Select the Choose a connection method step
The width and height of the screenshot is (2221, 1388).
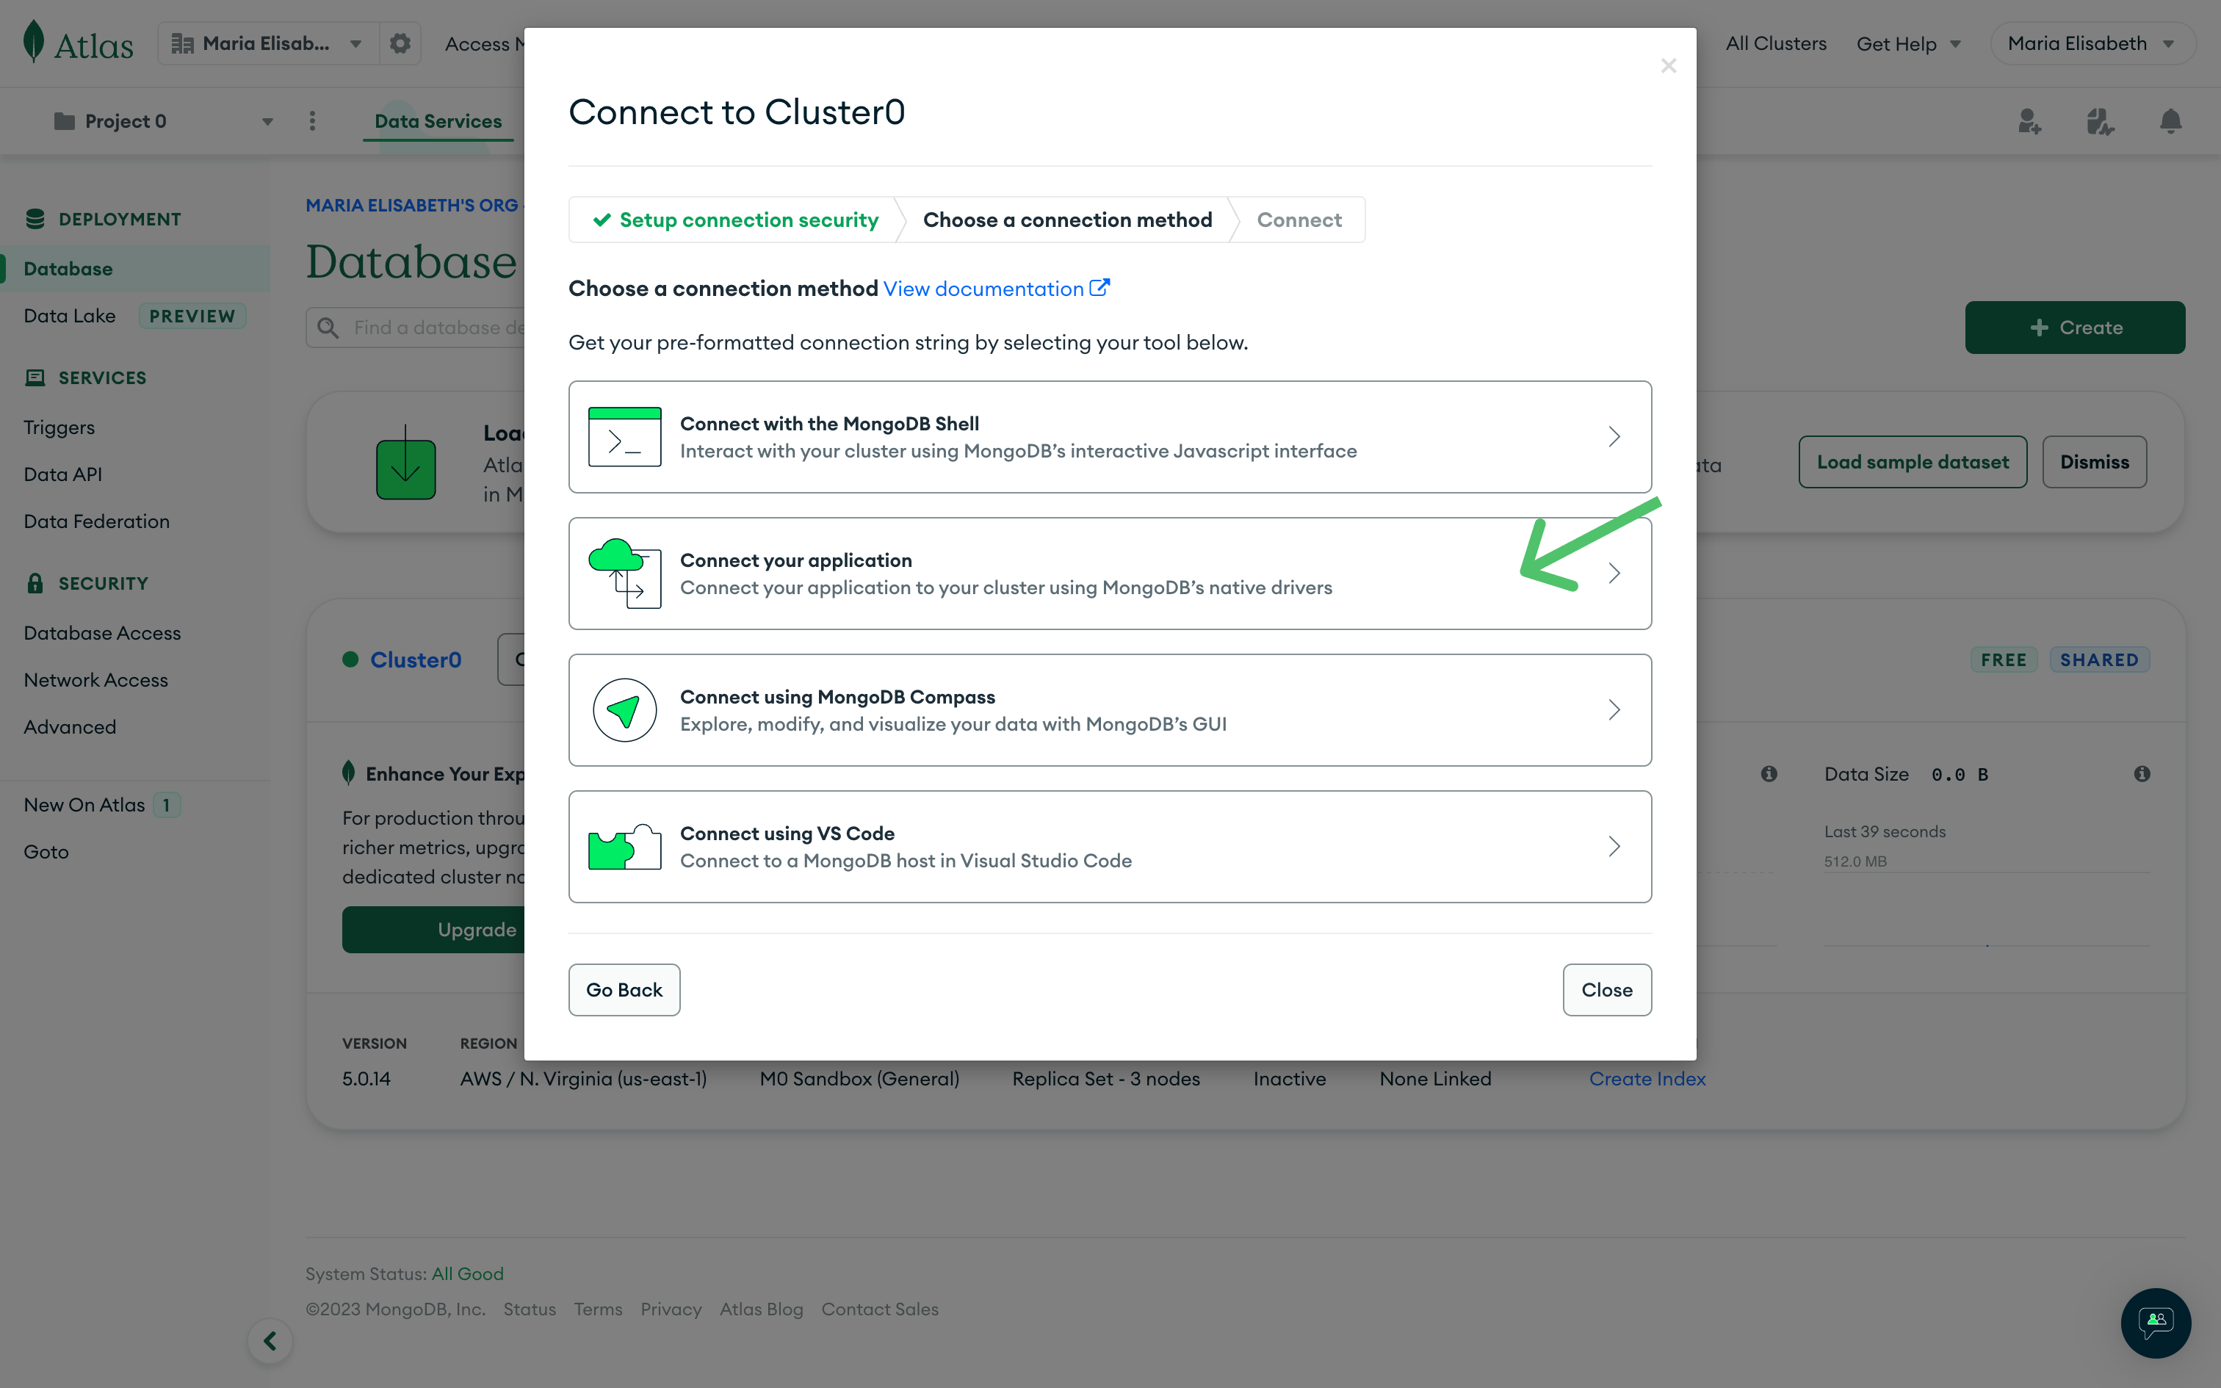click(x=1067, y=220)
